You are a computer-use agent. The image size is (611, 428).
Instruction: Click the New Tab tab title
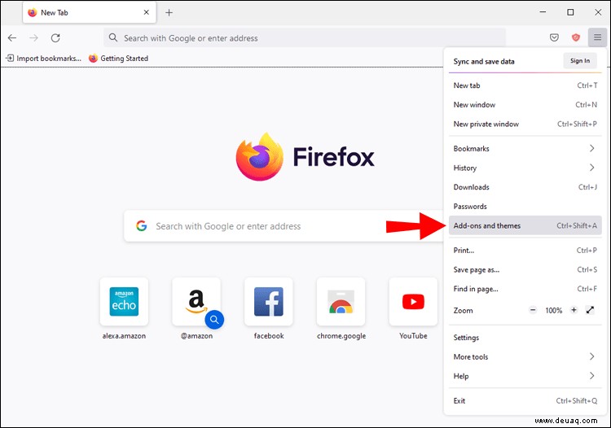[54, 12]
